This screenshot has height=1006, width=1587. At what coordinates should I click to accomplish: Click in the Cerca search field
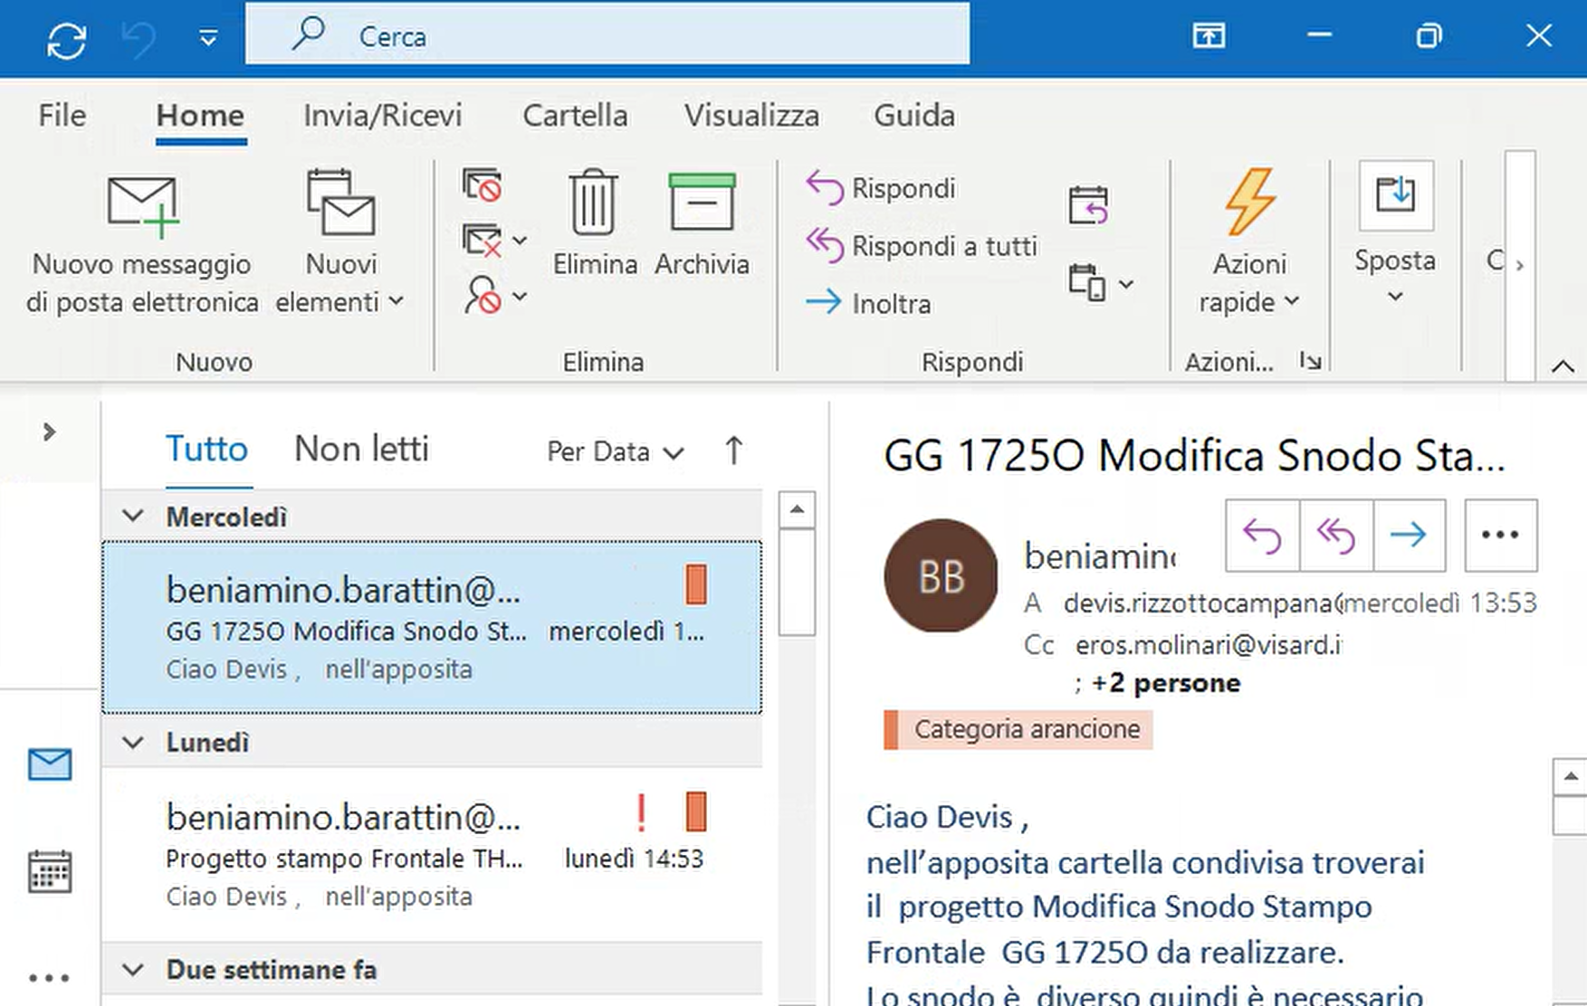point(607,36)
